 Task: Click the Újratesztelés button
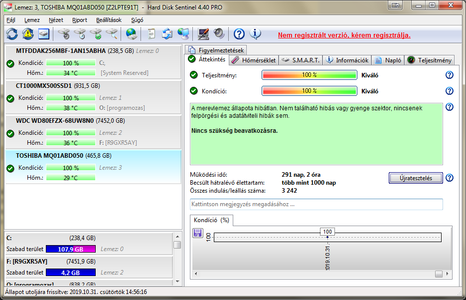[416, 178]
